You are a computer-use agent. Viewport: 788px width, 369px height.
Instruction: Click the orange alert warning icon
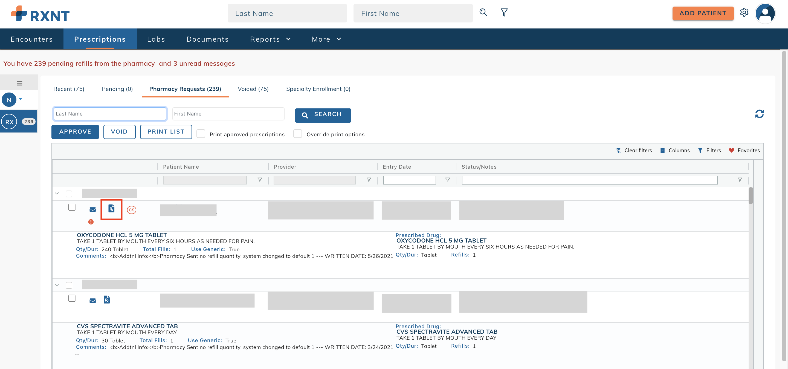91,222
